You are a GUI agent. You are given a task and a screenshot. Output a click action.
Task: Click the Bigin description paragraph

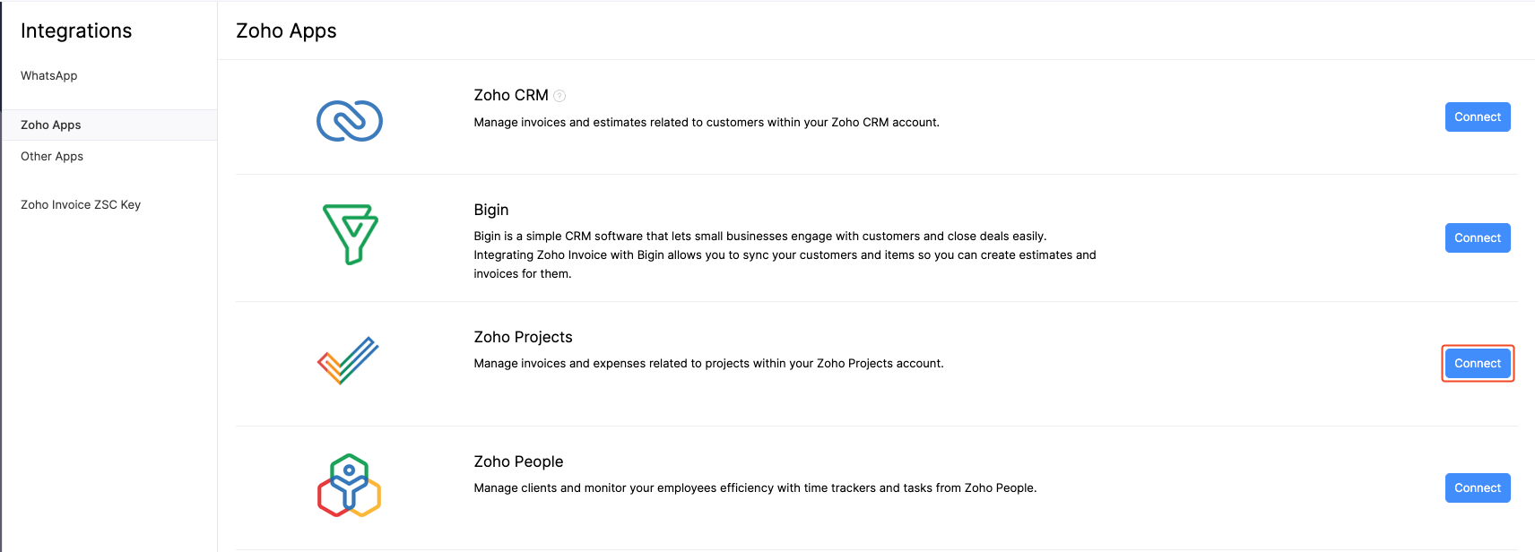(x=785, y=255)
